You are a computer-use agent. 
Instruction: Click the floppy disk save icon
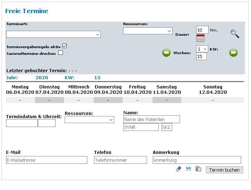[188, 169]
